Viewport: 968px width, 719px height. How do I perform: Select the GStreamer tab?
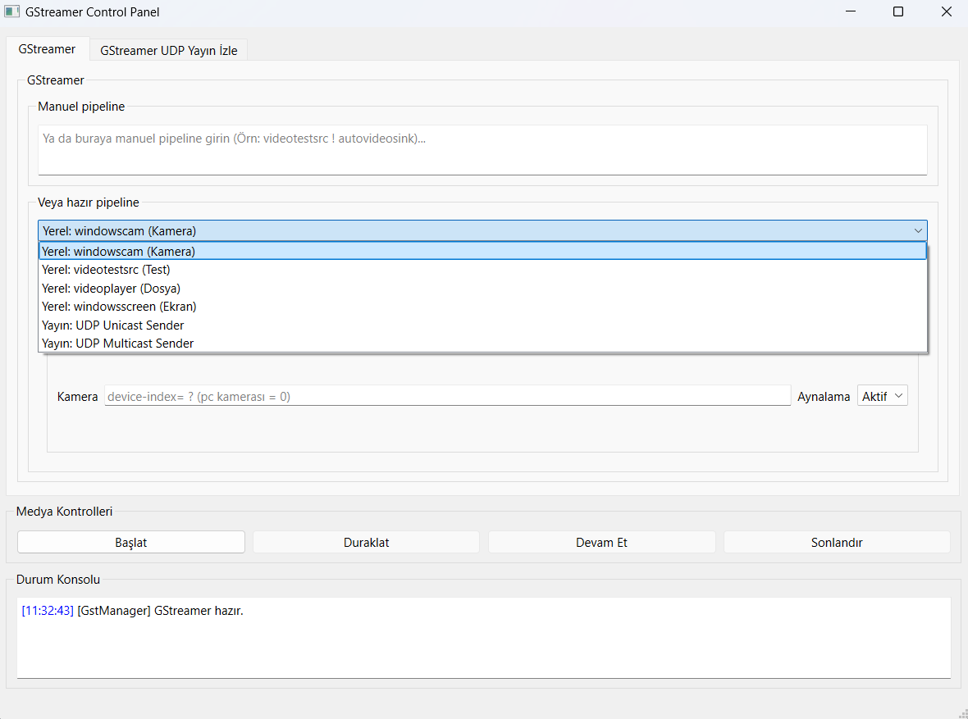(x=47, y=49)
